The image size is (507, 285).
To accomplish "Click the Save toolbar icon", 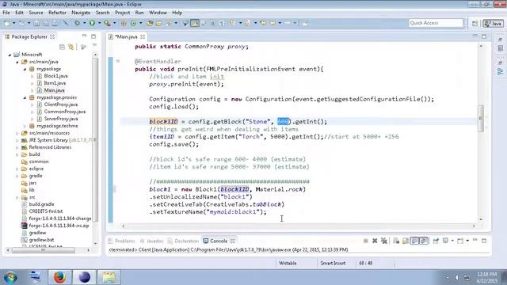I will (x=37, y=23).
